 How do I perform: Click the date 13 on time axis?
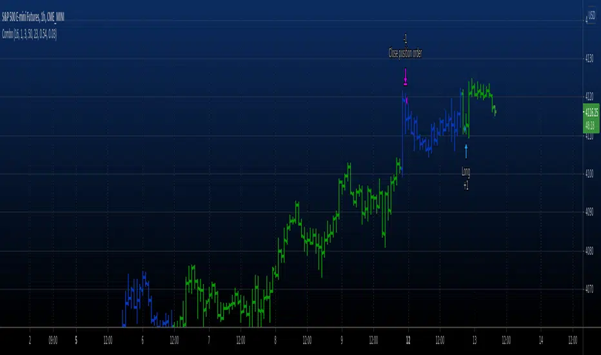[x=475, y=340]
